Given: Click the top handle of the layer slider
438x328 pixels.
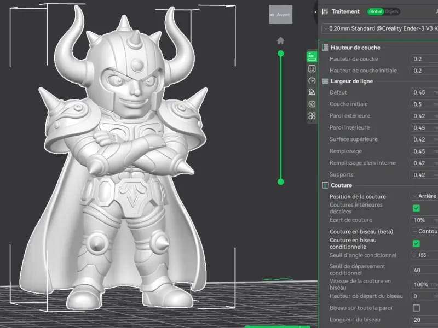Looking at the screenshot, I should [x=280, y=54].
